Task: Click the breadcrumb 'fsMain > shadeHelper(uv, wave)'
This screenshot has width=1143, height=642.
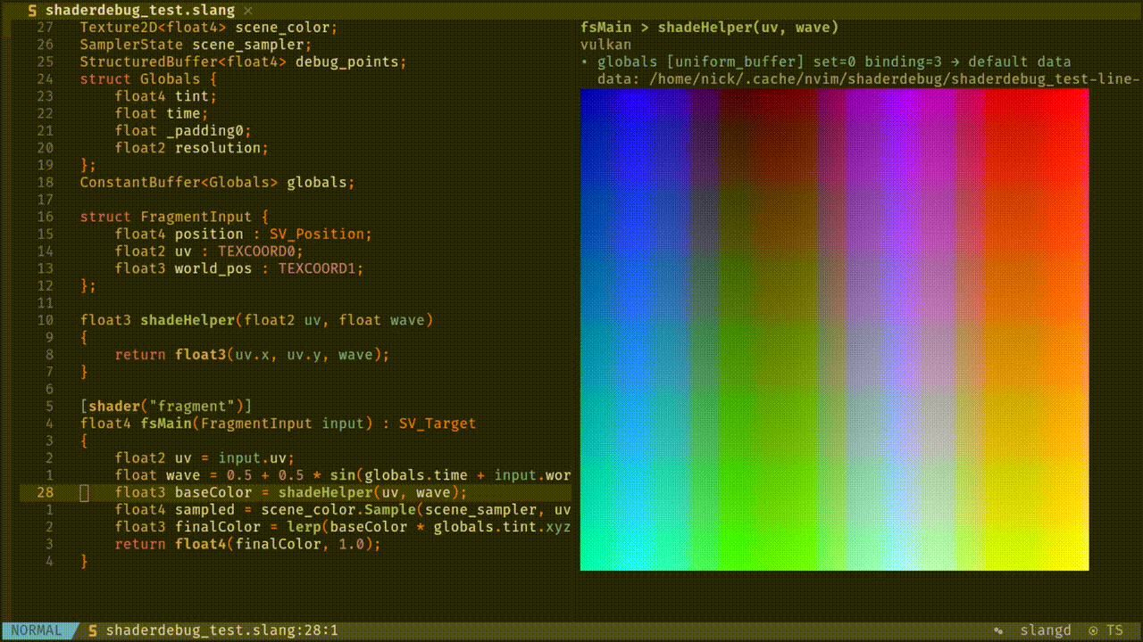Action: (x=710, y=28)
